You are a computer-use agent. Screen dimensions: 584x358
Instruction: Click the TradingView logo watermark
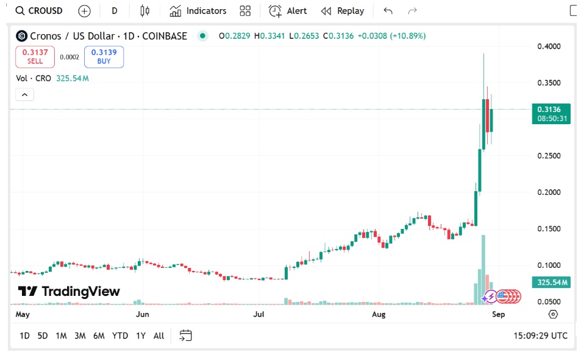[67, 290]
